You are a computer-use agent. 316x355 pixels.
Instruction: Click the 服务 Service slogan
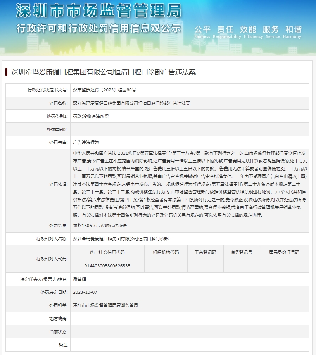[273, 32]
